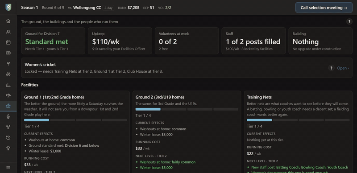Viewport: 357px width, 173px height.
Task: Open the finances banknote icon in sidebar
Action: coord(8,53)
